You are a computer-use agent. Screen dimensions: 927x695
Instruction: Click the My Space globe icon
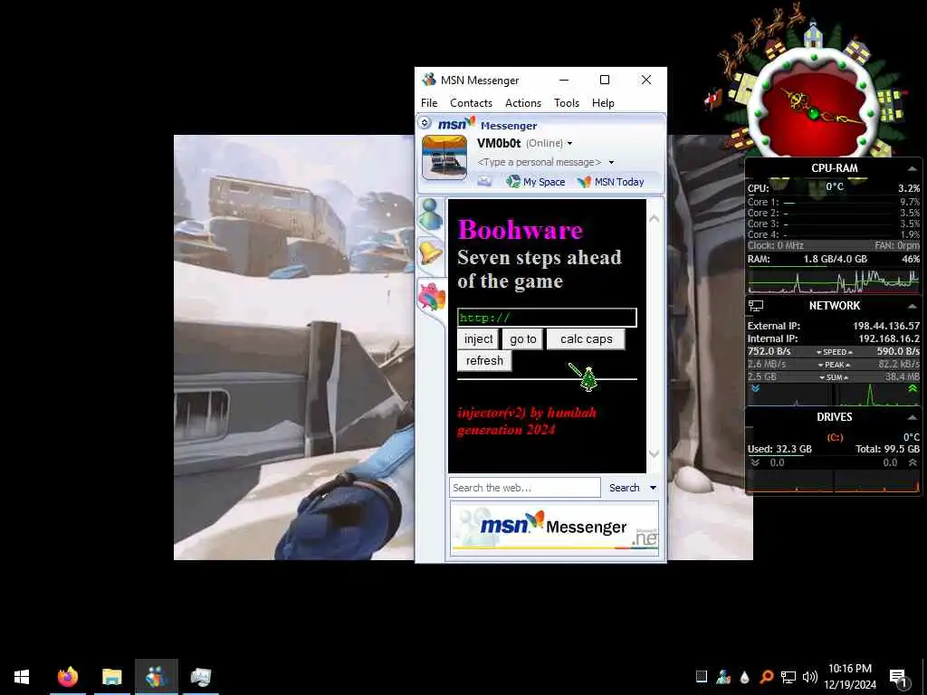pos(512,181)
